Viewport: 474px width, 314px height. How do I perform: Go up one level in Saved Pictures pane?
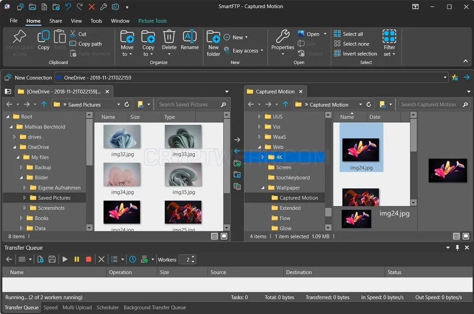click(44, 104)
